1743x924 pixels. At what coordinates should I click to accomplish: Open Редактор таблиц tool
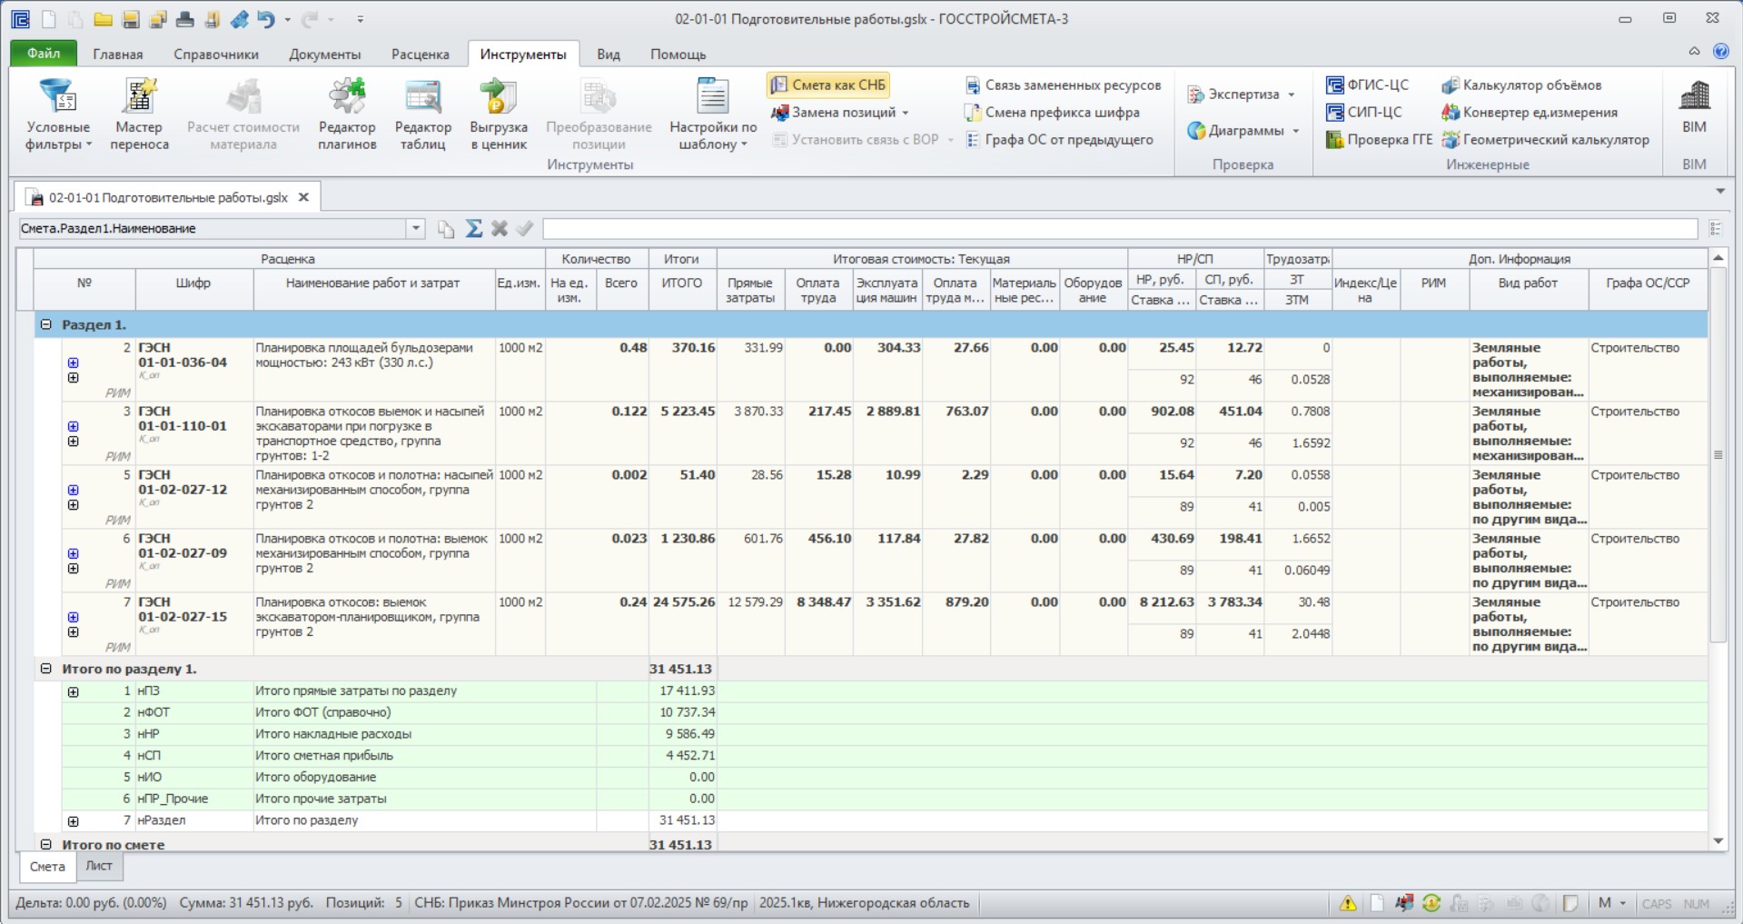point(422,114)
